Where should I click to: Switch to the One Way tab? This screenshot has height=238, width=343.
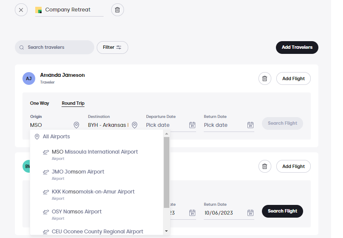[39, 103]
